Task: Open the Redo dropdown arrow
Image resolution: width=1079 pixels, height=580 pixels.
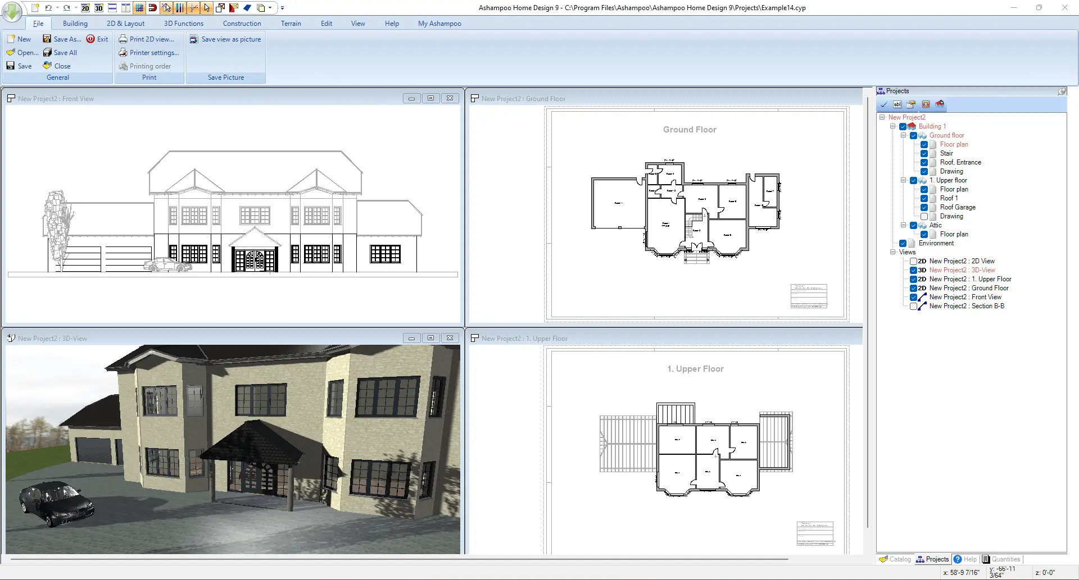Action: click(x=75, y=8)
